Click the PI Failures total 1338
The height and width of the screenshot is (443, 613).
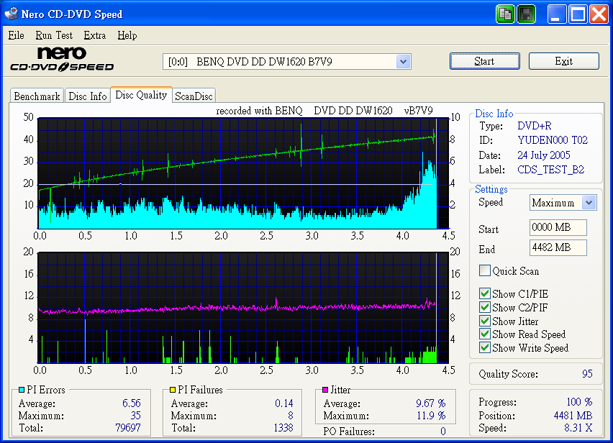point(283,428)
